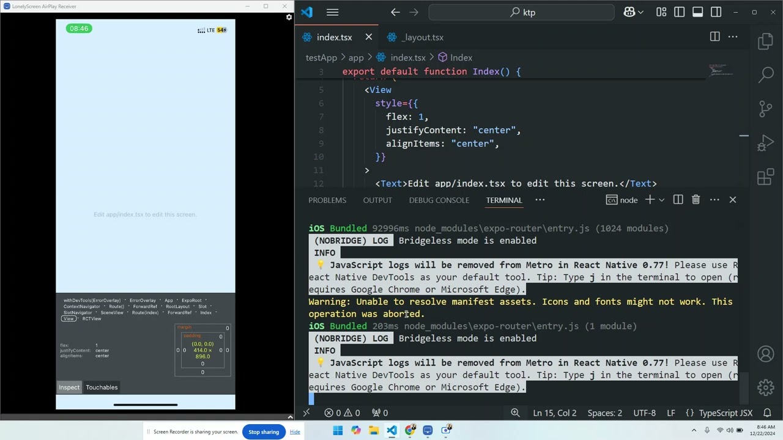This screenshot has width=783, height=440.
Task: Show more panel tabs via ellipsis
Action: [540, 200]
